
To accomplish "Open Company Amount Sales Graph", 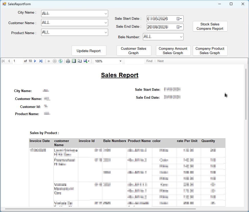I will click(173, 51).
